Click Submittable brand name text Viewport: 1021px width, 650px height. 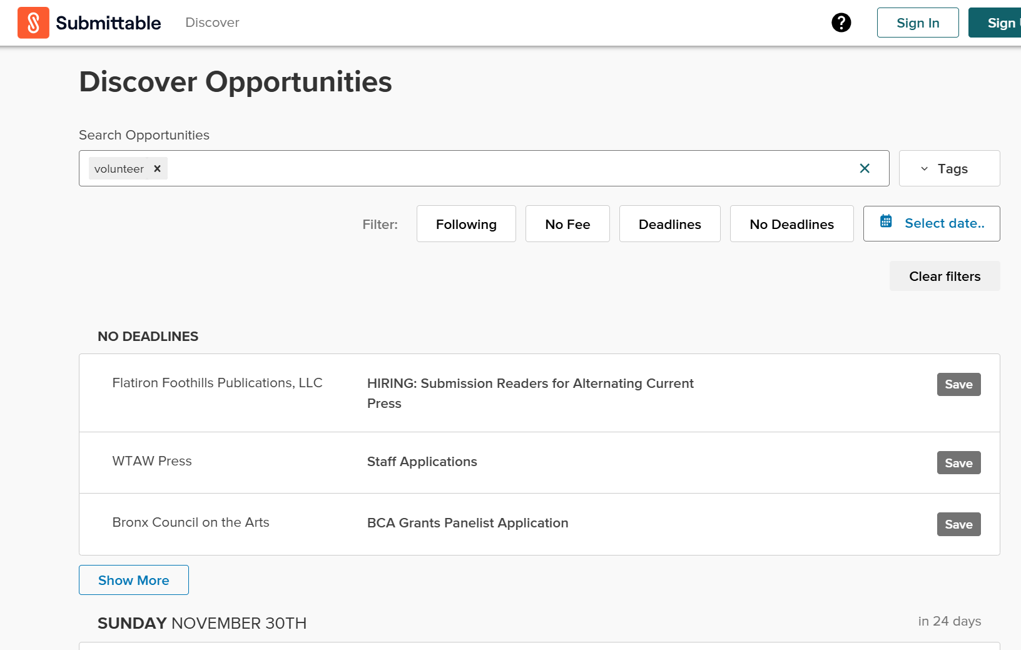(108, 23)
